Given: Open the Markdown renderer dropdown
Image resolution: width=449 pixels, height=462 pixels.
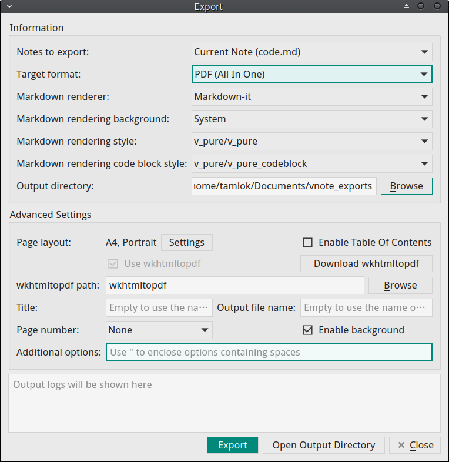Looking at the screenshot, I should [311, 96].
